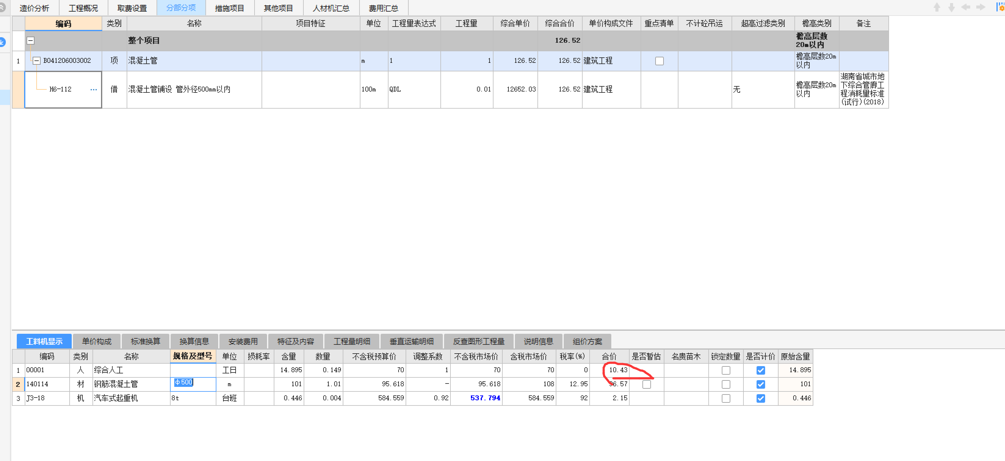Uncheck the 是否计价 checkbox for 钢筋混凝土管

click(761, 384)
